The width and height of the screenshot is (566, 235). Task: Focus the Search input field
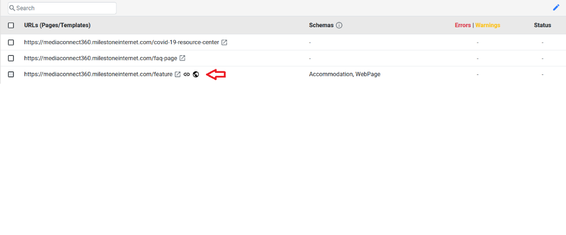pos(62,8)
